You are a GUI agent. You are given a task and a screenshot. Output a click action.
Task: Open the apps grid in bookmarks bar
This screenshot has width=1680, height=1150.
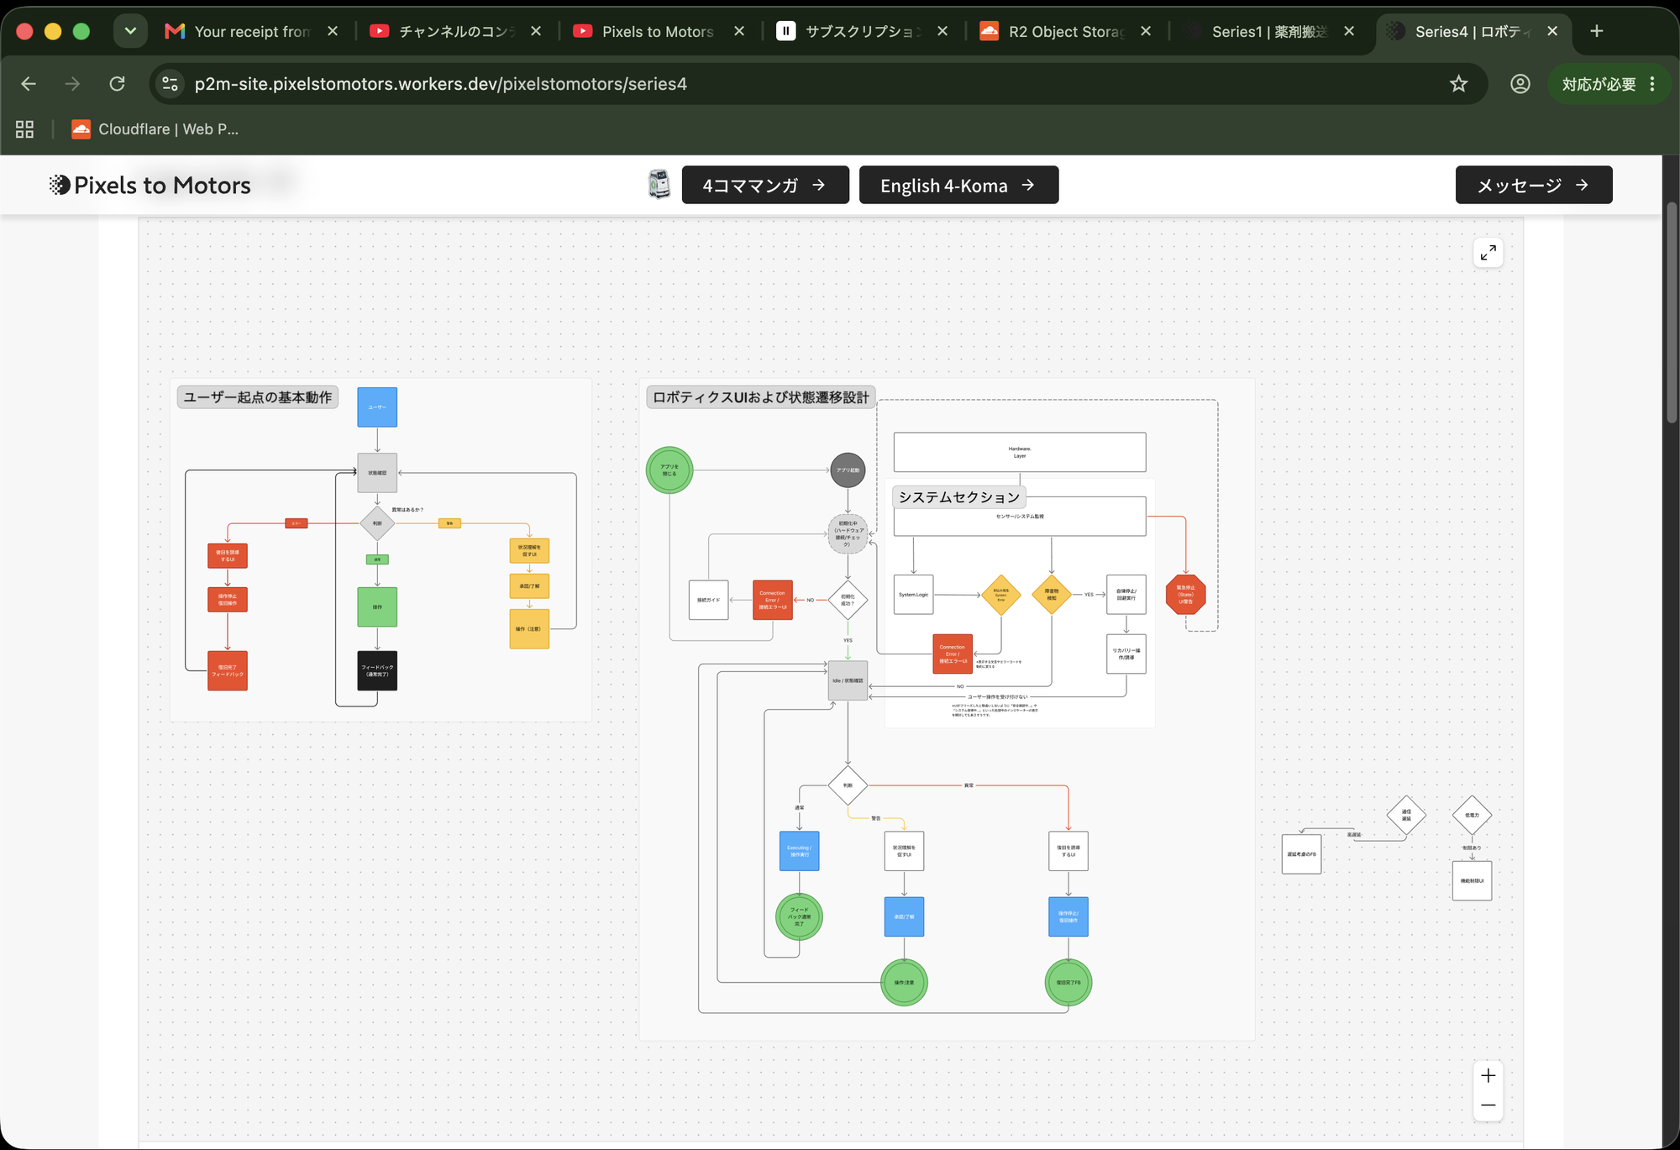pos(24,129)
